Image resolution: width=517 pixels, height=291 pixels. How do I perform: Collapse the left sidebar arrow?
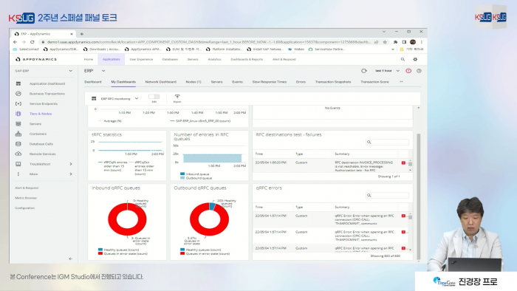click(71, 259)
